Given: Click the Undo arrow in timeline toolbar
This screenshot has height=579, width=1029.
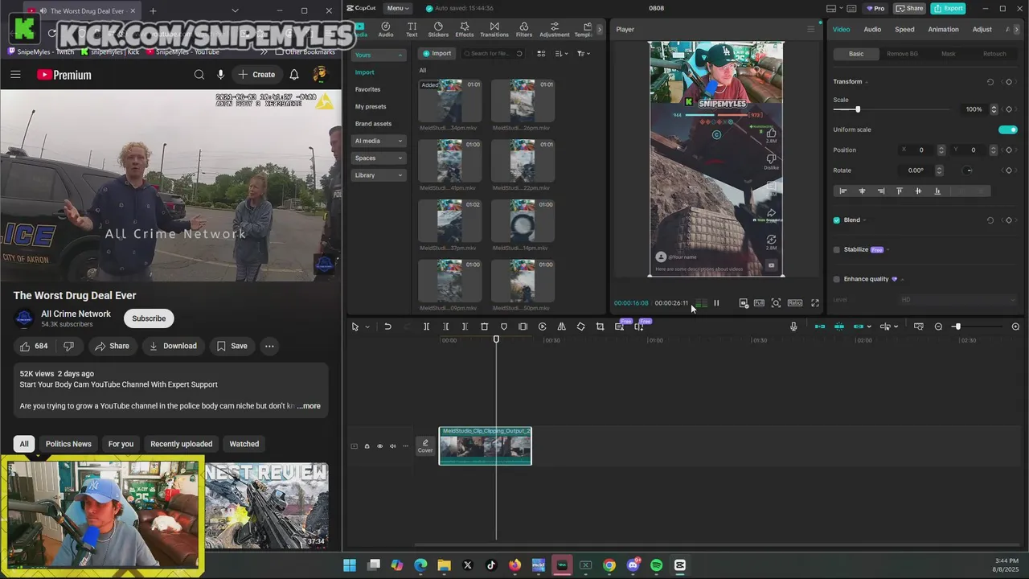Looking at the screenshot, I should point(387,326).
